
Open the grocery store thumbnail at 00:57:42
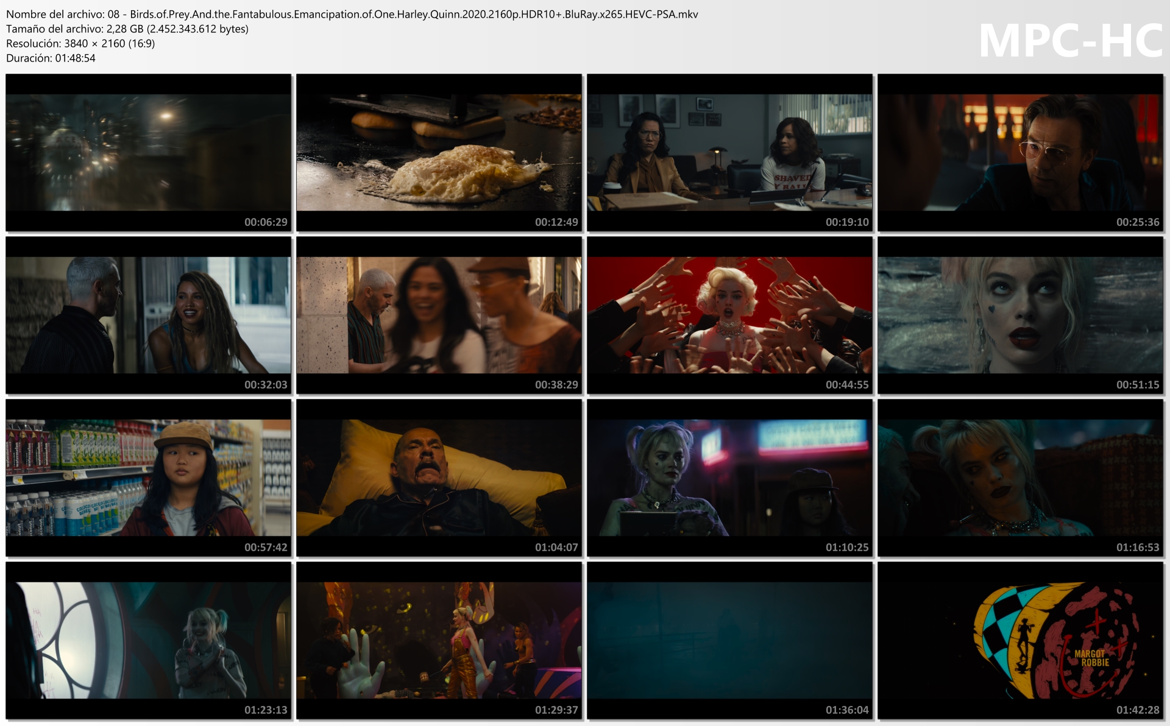click(148, 478)
